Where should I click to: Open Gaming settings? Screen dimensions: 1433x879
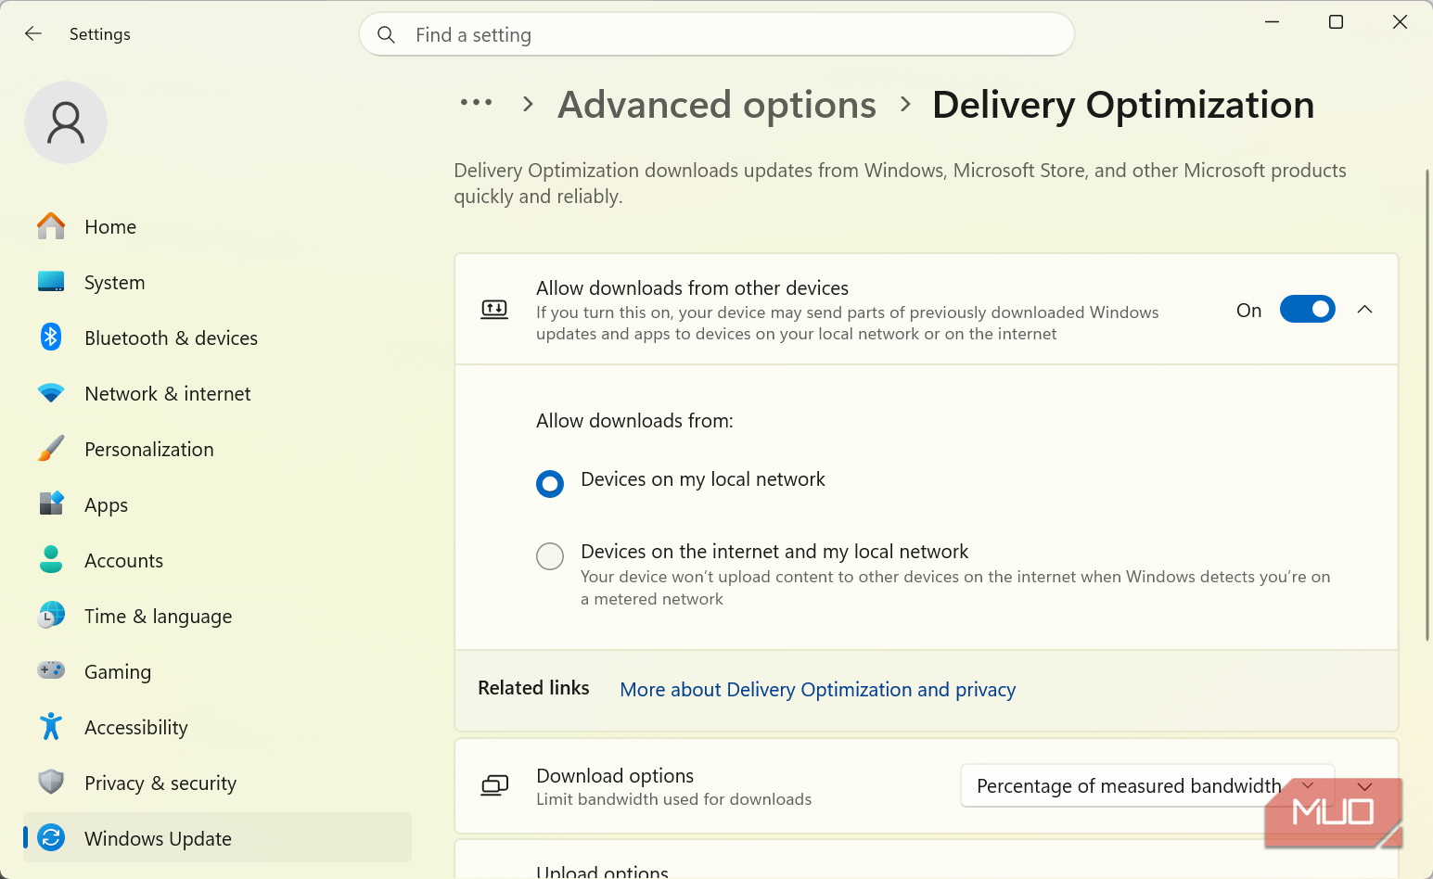218,671
